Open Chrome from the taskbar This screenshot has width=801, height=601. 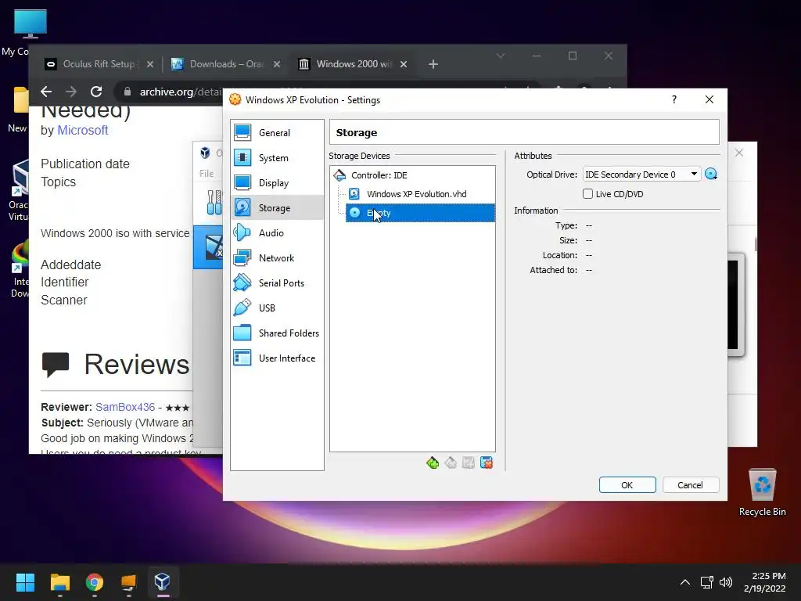95,582
